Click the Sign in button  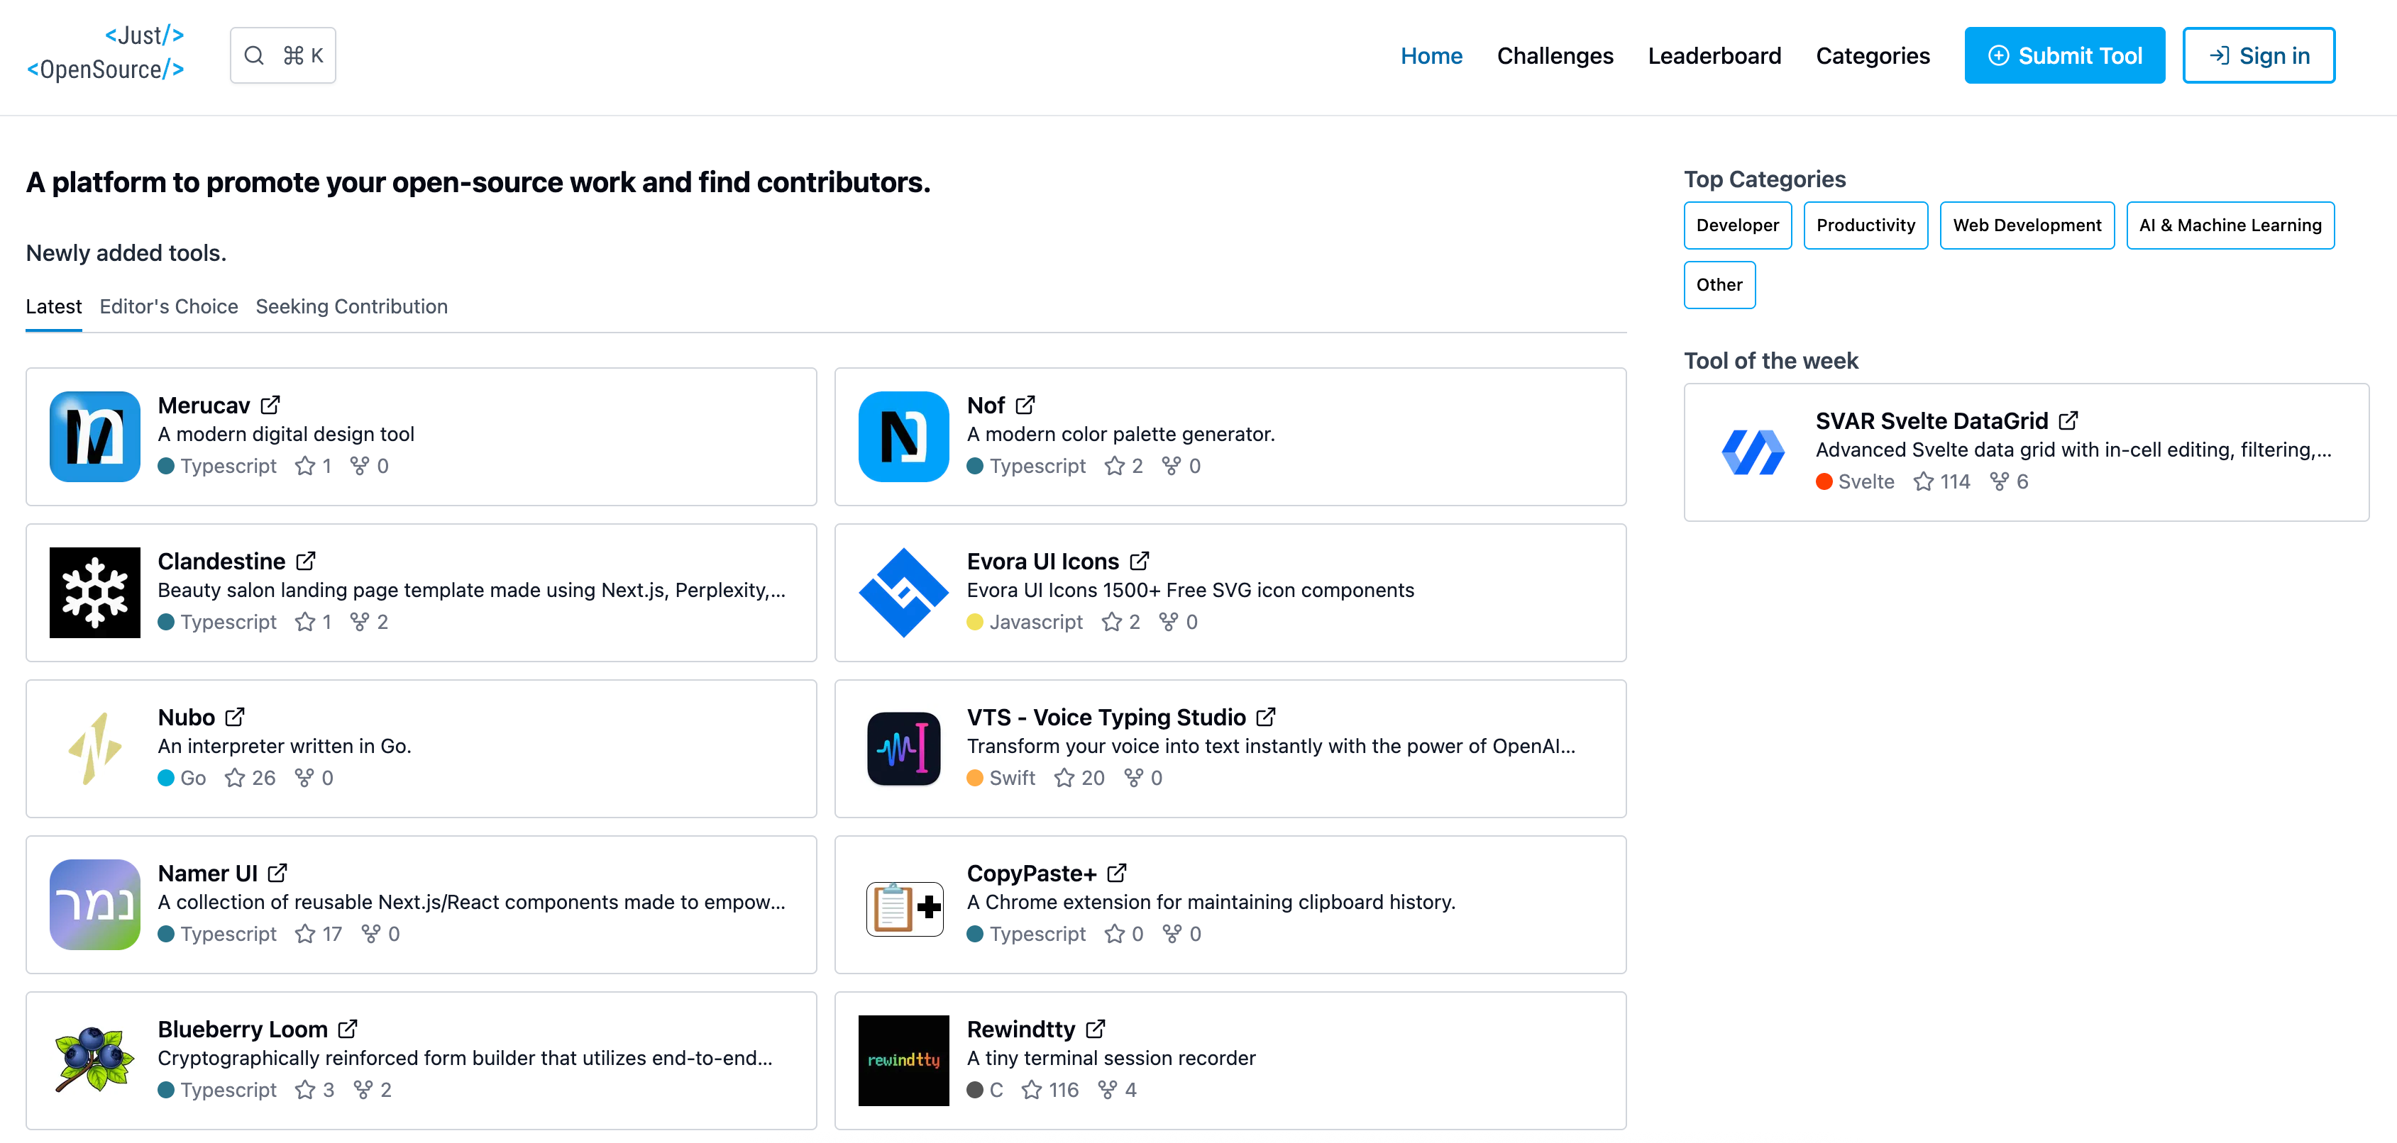[x=2257, y=56]
